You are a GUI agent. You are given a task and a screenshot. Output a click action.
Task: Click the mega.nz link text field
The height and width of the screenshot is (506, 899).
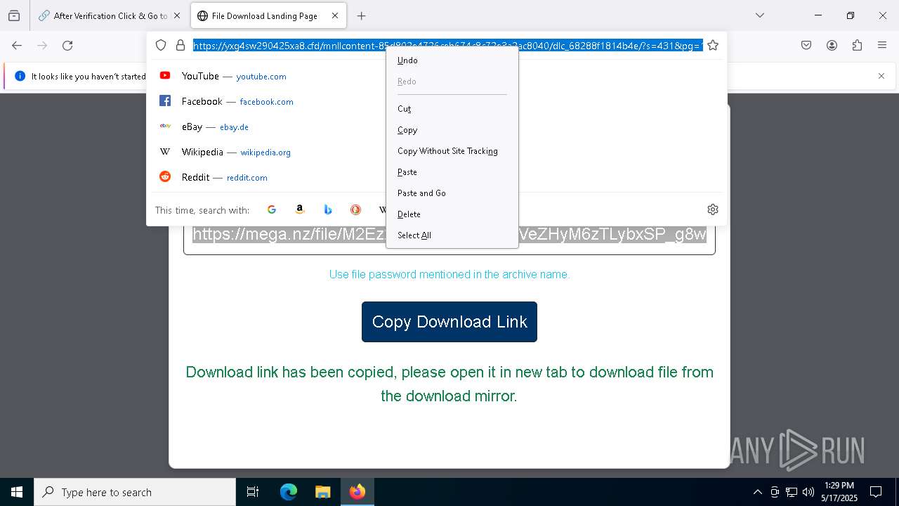pyautogui.click(x=449, y=235)
